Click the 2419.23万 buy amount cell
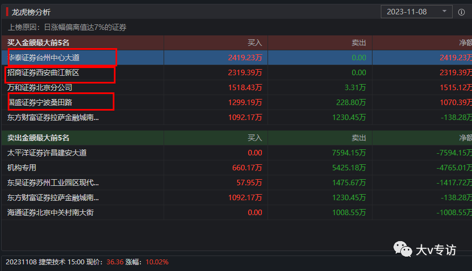 click(x=245, y=58)
